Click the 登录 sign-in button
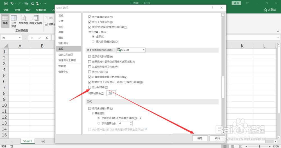This screenshot has width=281, height=148. pos(236,3)
